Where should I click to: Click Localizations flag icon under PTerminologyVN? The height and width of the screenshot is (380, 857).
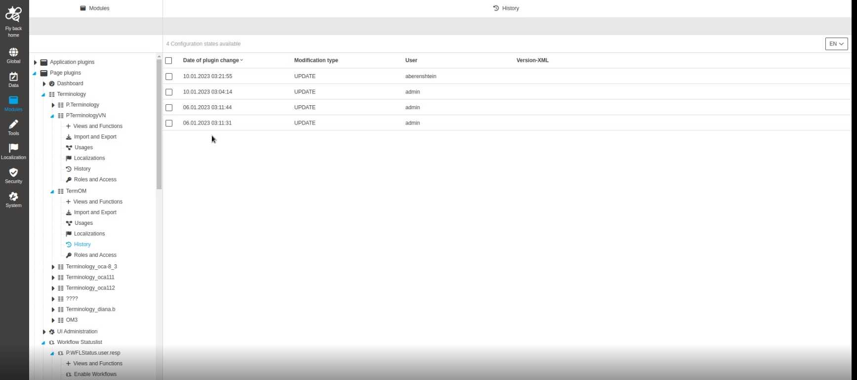(69, 158)
